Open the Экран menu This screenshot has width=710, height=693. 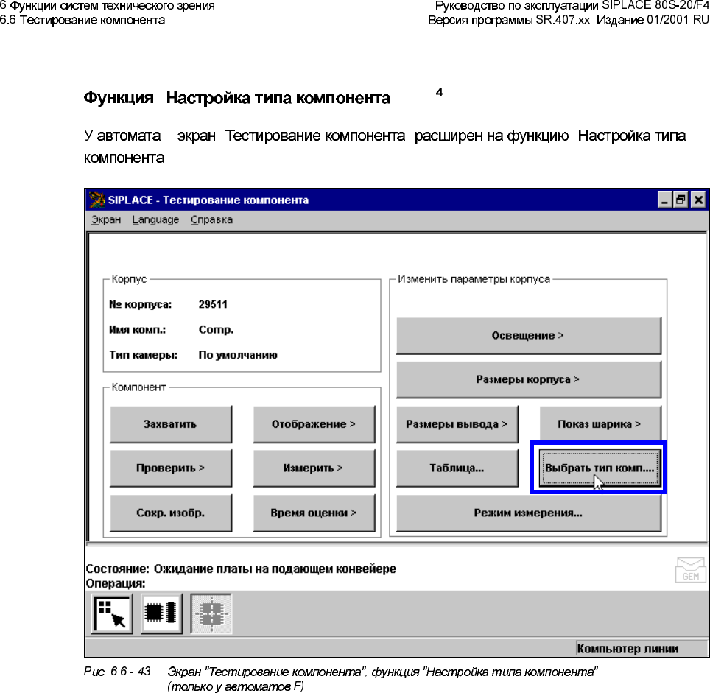coord(106,219)
